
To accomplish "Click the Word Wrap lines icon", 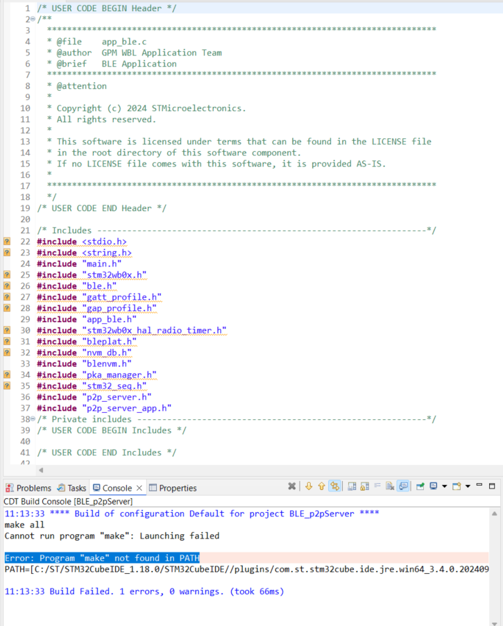I will [377, 487].
